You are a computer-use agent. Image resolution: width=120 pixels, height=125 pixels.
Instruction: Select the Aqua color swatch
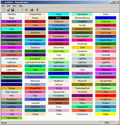59,14
